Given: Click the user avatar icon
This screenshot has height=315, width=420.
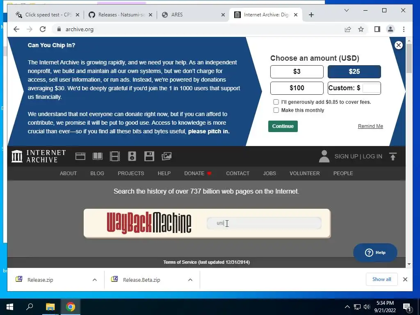Looking at the screenshot, I should [x=324, y=156].
